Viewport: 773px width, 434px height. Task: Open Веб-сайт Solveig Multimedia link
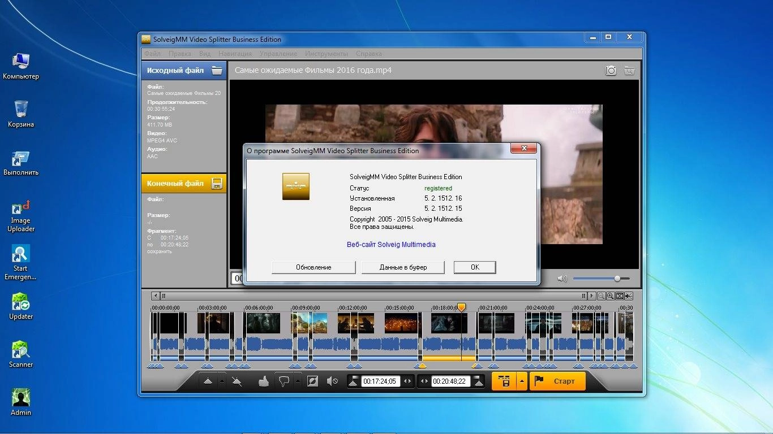[x=391, y=245]
